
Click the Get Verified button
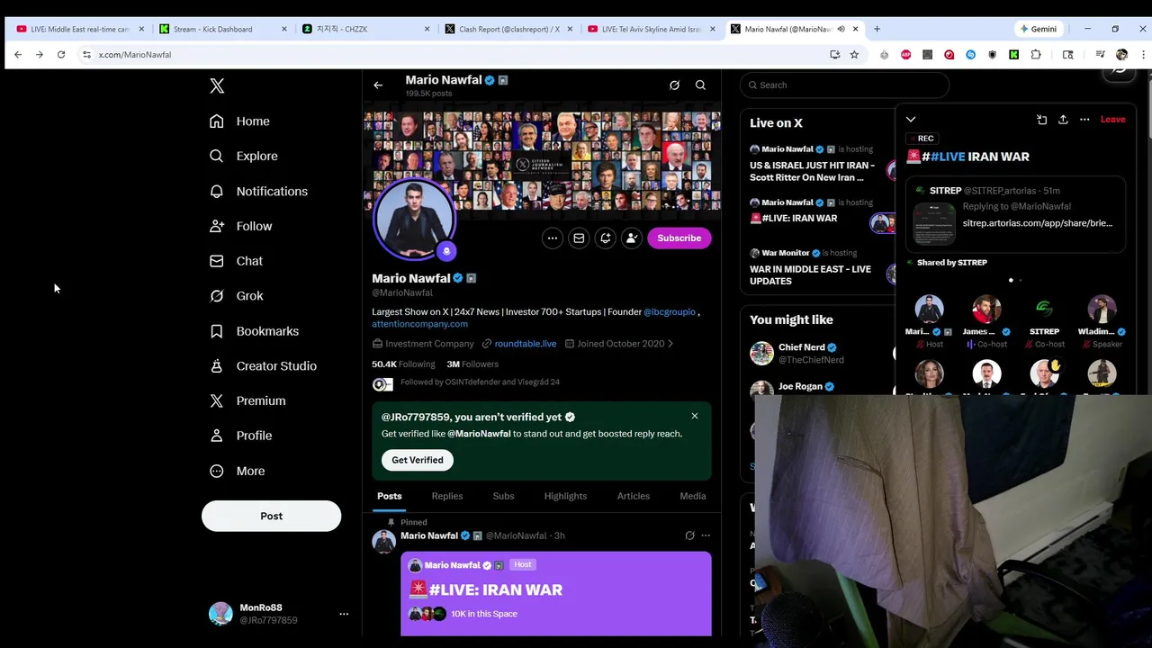pyautogui.click(x=418, y=460)
